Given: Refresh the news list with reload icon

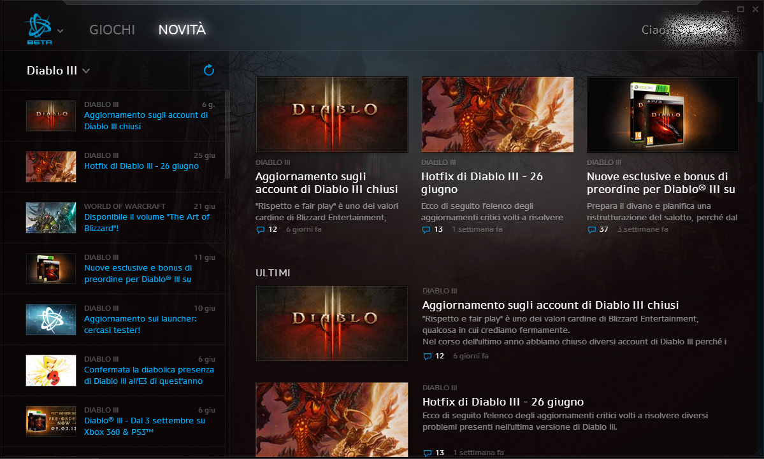Looking at the screenshot, I should click(x=208, y=70).
